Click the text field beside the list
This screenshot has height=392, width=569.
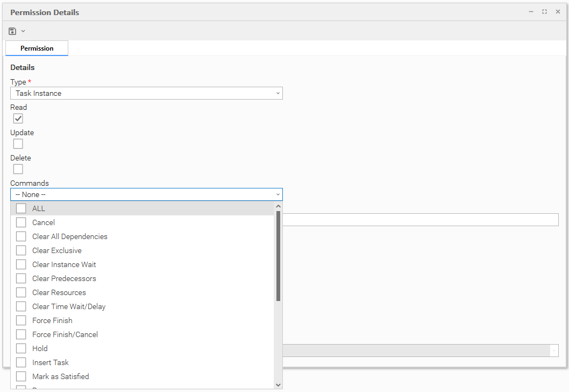pyautogui.click(x=421, y=219)
